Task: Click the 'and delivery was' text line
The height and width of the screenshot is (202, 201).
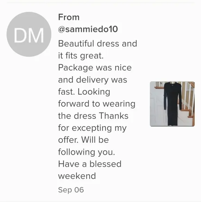Action: pyautogui.click(x=93, y=80)
